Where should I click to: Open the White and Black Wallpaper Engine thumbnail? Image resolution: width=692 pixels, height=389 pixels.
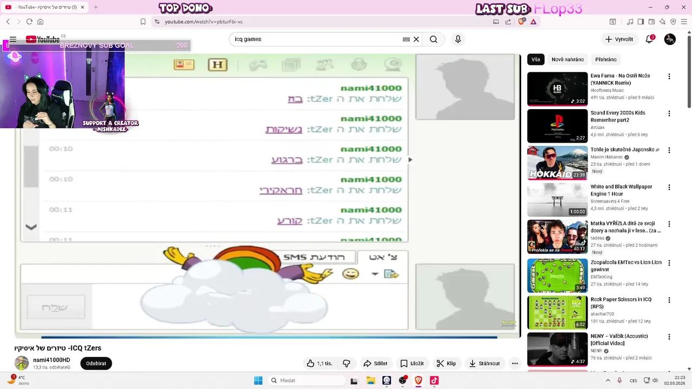[x=557, y=199]
